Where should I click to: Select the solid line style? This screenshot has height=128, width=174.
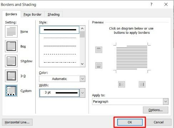[60, 30]
